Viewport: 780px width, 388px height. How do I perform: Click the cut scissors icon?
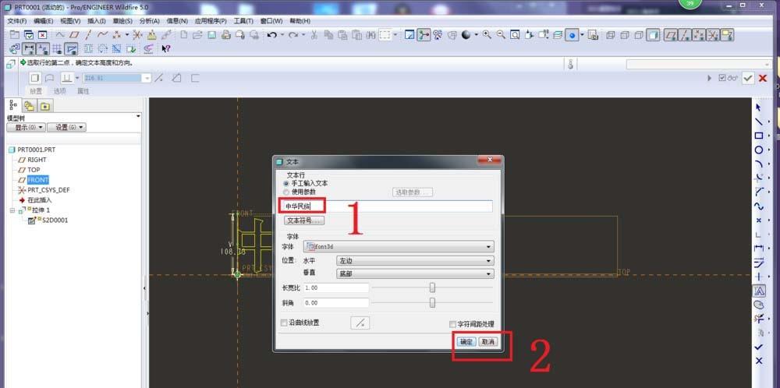[314, 35]
